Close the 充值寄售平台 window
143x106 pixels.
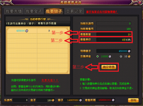click(140, 2)
